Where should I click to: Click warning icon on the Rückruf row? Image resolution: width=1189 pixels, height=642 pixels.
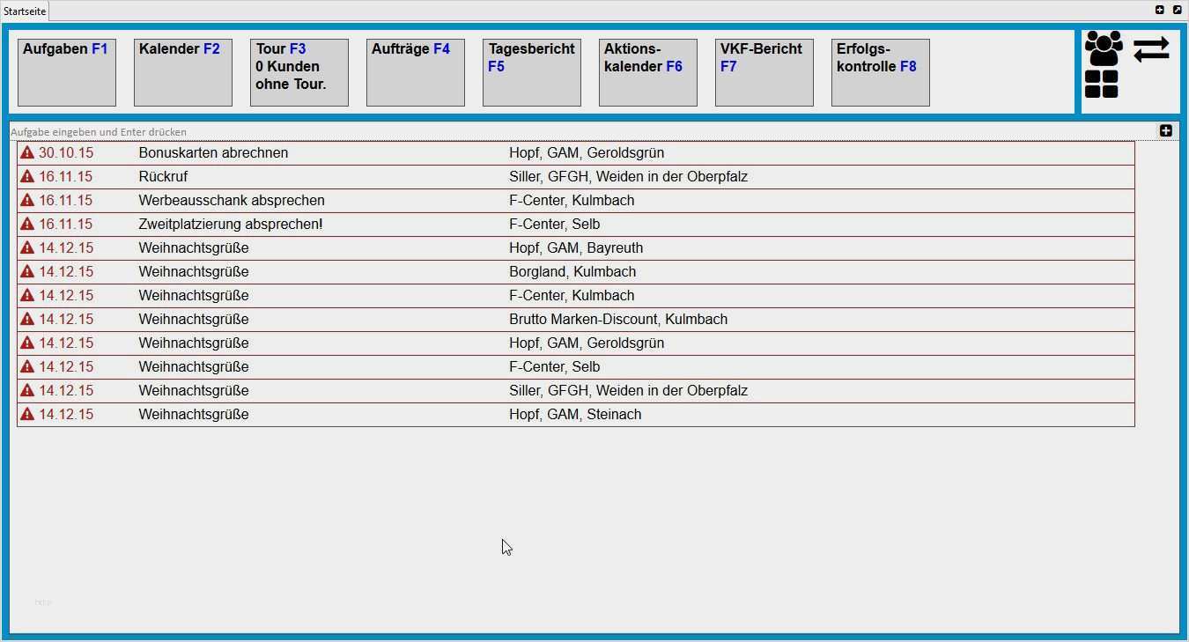(x=27, y=177)
